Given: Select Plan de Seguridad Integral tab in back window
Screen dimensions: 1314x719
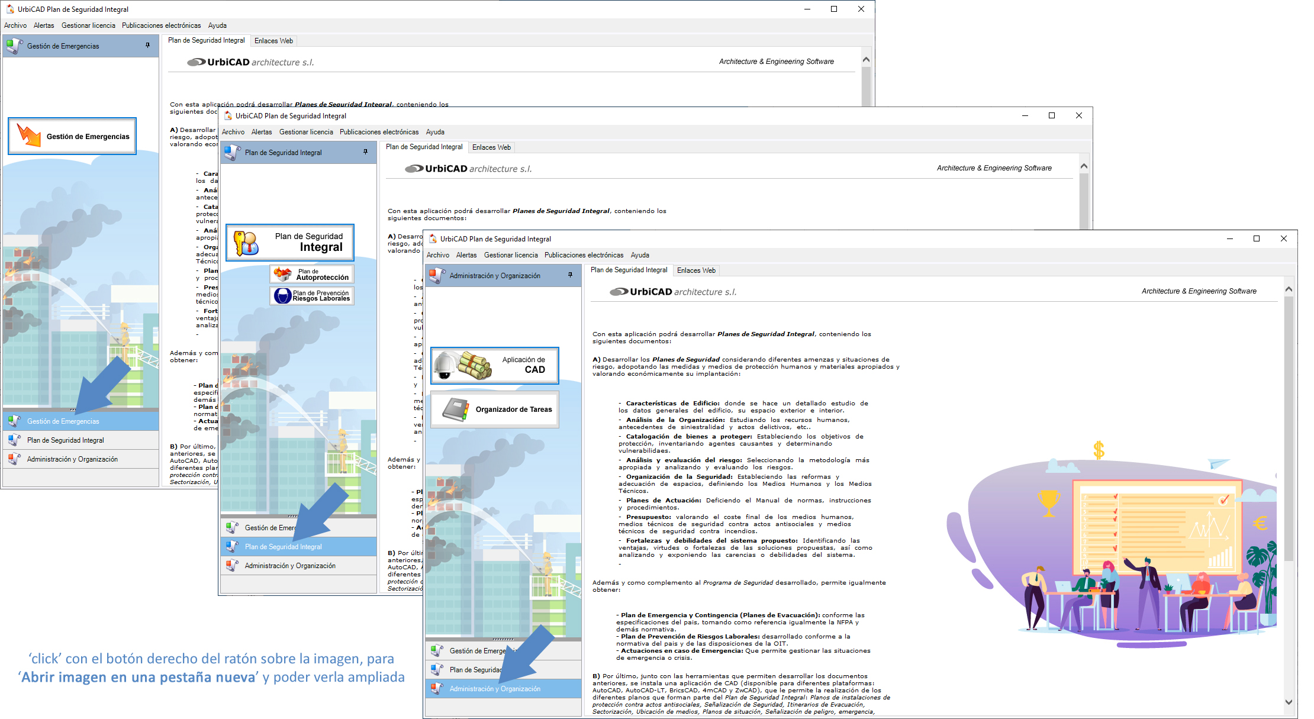Looking at the screenshot, I should pyautogui.click(x=206, y=40).
